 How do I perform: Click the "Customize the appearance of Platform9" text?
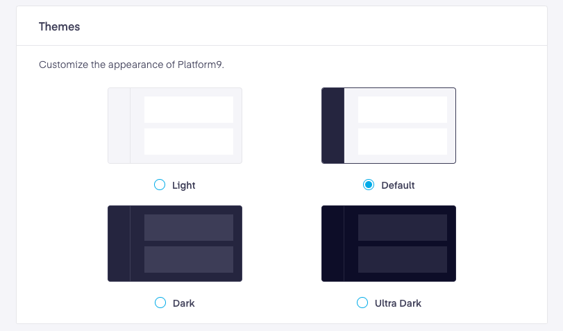coord(131,65)
